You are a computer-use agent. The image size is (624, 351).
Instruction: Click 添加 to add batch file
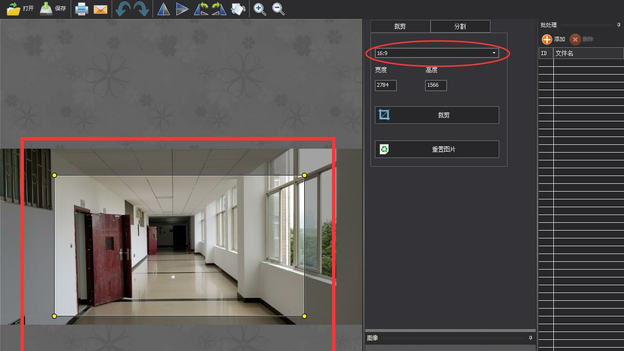click(553, 39)
